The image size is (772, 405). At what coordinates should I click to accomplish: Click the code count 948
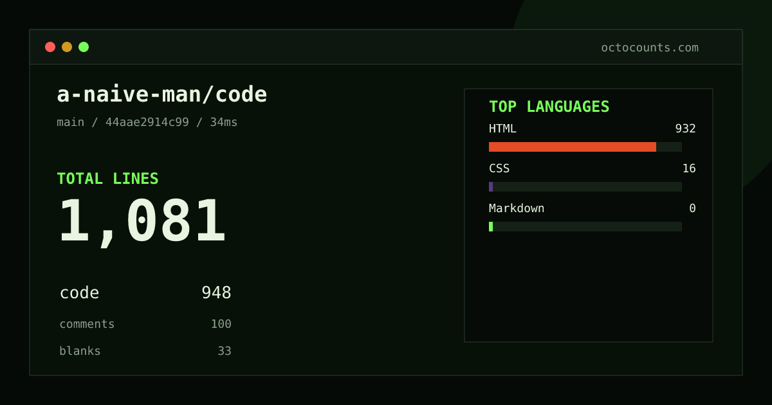tap(216, 293)
